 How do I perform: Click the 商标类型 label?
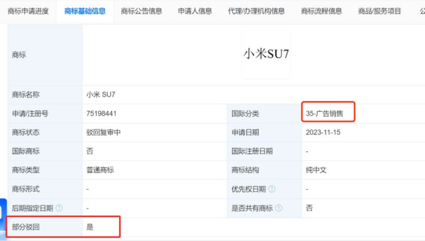26,170
